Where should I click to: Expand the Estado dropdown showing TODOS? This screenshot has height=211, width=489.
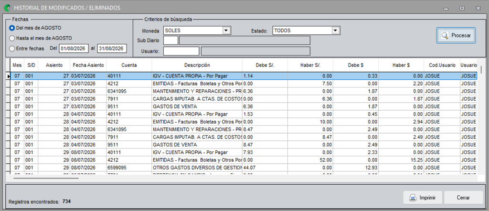click(335, 31)
